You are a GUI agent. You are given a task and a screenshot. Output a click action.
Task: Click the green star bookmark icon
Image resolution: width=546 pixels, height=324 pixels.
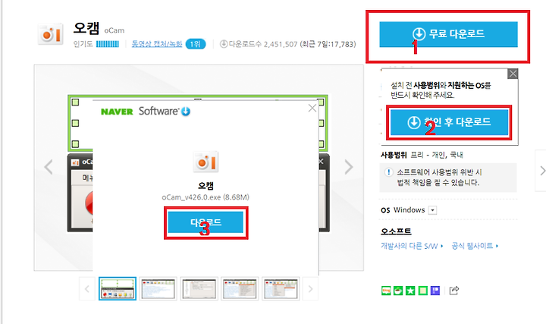point(410,290)
